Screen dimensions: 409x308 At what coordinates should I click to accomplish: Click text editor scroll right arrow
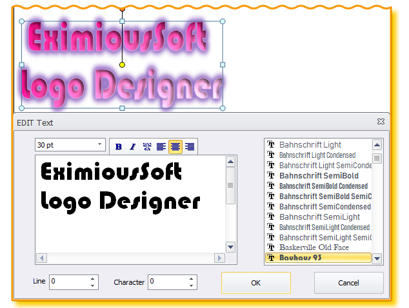219,258
